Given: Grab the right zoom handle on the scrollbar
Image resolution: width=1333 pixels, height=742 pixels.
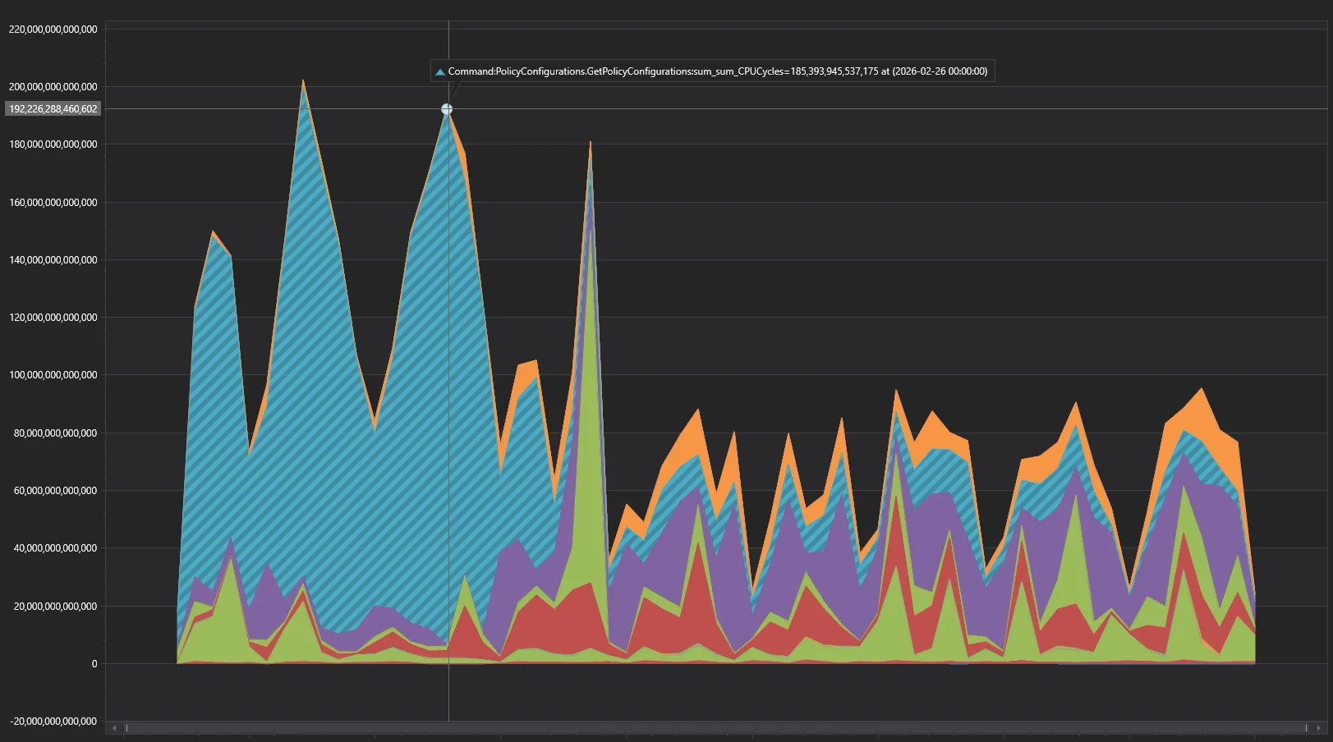Looking at the screenshot, I should click(1307, 728).
